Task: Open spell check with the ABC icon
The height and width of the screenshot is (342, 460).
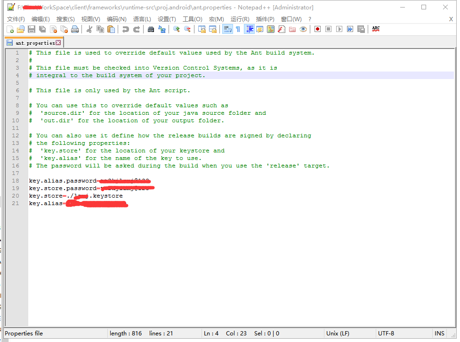Action: point(376,29)
